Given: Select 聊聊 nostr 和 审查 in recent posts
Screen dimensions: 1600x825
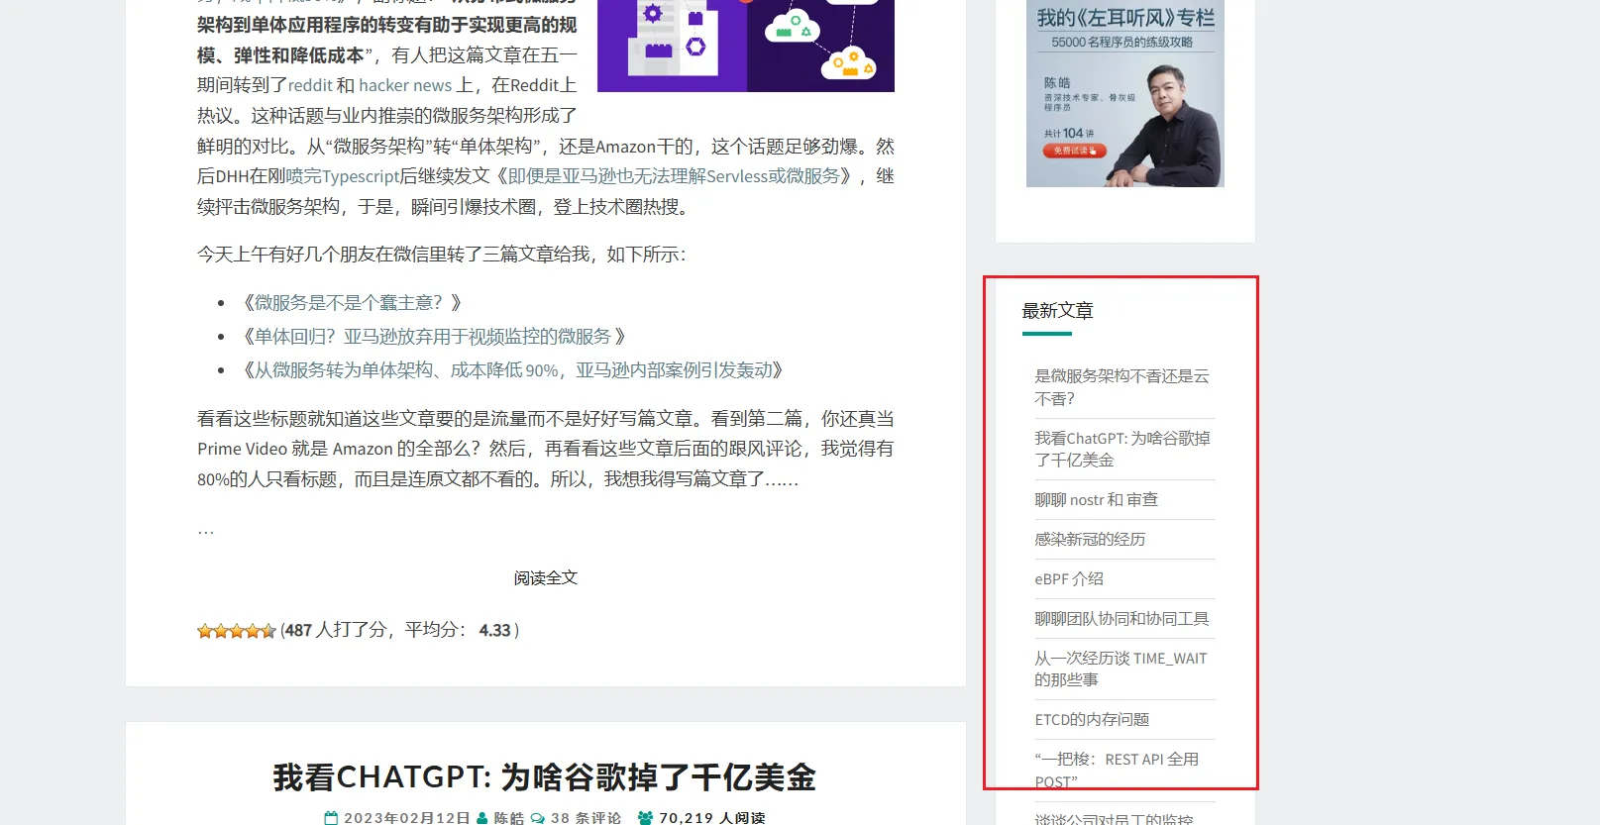Looking at the screenshot, I should [1096, 500].
